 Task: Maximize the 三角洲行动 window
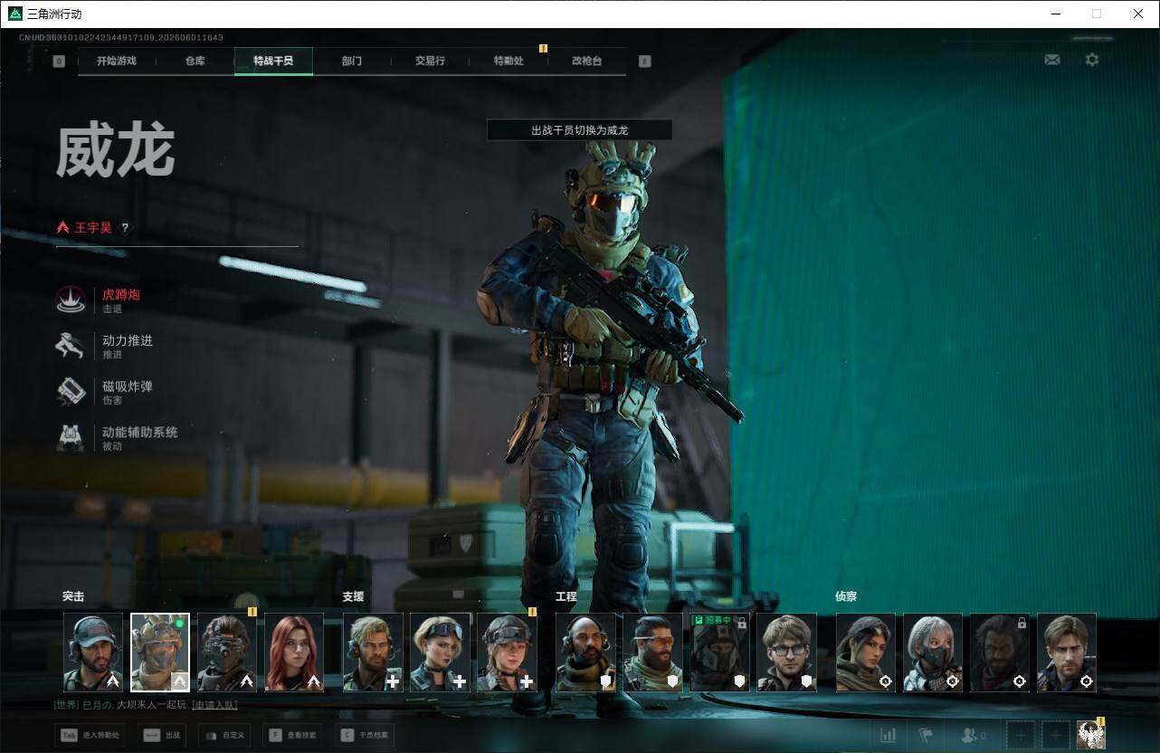coord(1097,14)
